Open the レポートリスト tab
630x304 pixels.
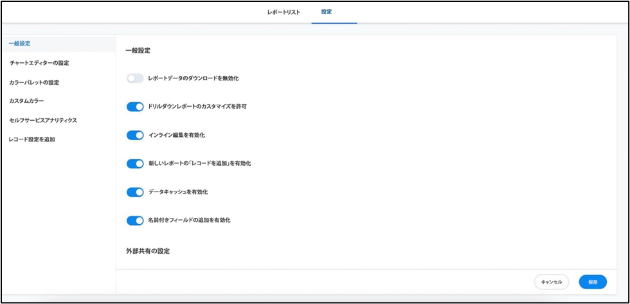click(x=283, y=12)
